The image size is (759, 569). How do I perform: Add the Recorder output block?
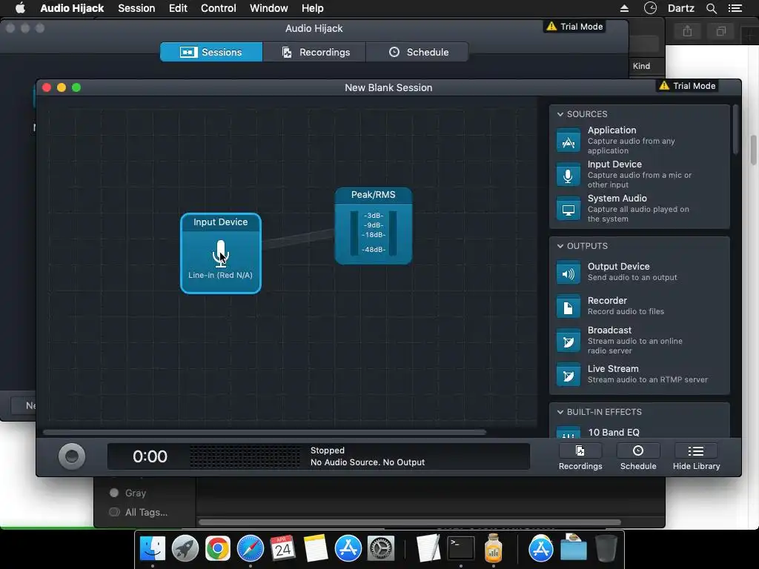pyautogui.click(x=639, y=306)
